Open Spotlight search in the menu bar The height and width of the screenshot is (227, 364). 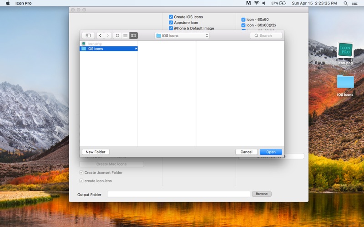coord(345,3)
